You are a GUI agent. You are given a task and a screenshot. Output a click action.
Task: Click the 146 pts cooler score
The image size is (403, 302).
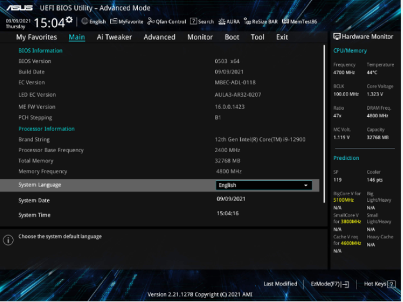coord(375,180)
